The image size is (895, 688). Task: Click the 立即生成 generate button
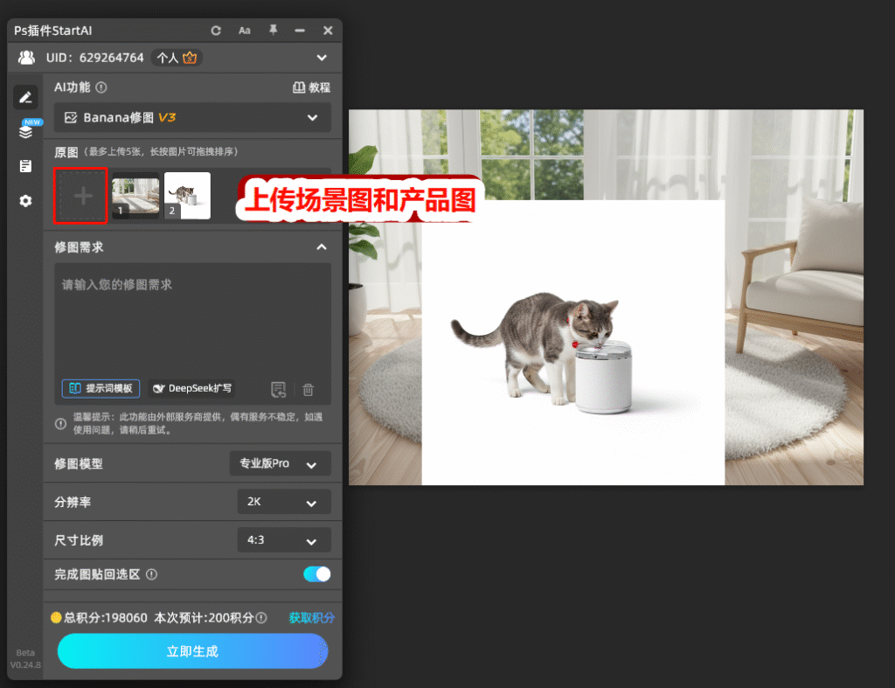point(192,651)
